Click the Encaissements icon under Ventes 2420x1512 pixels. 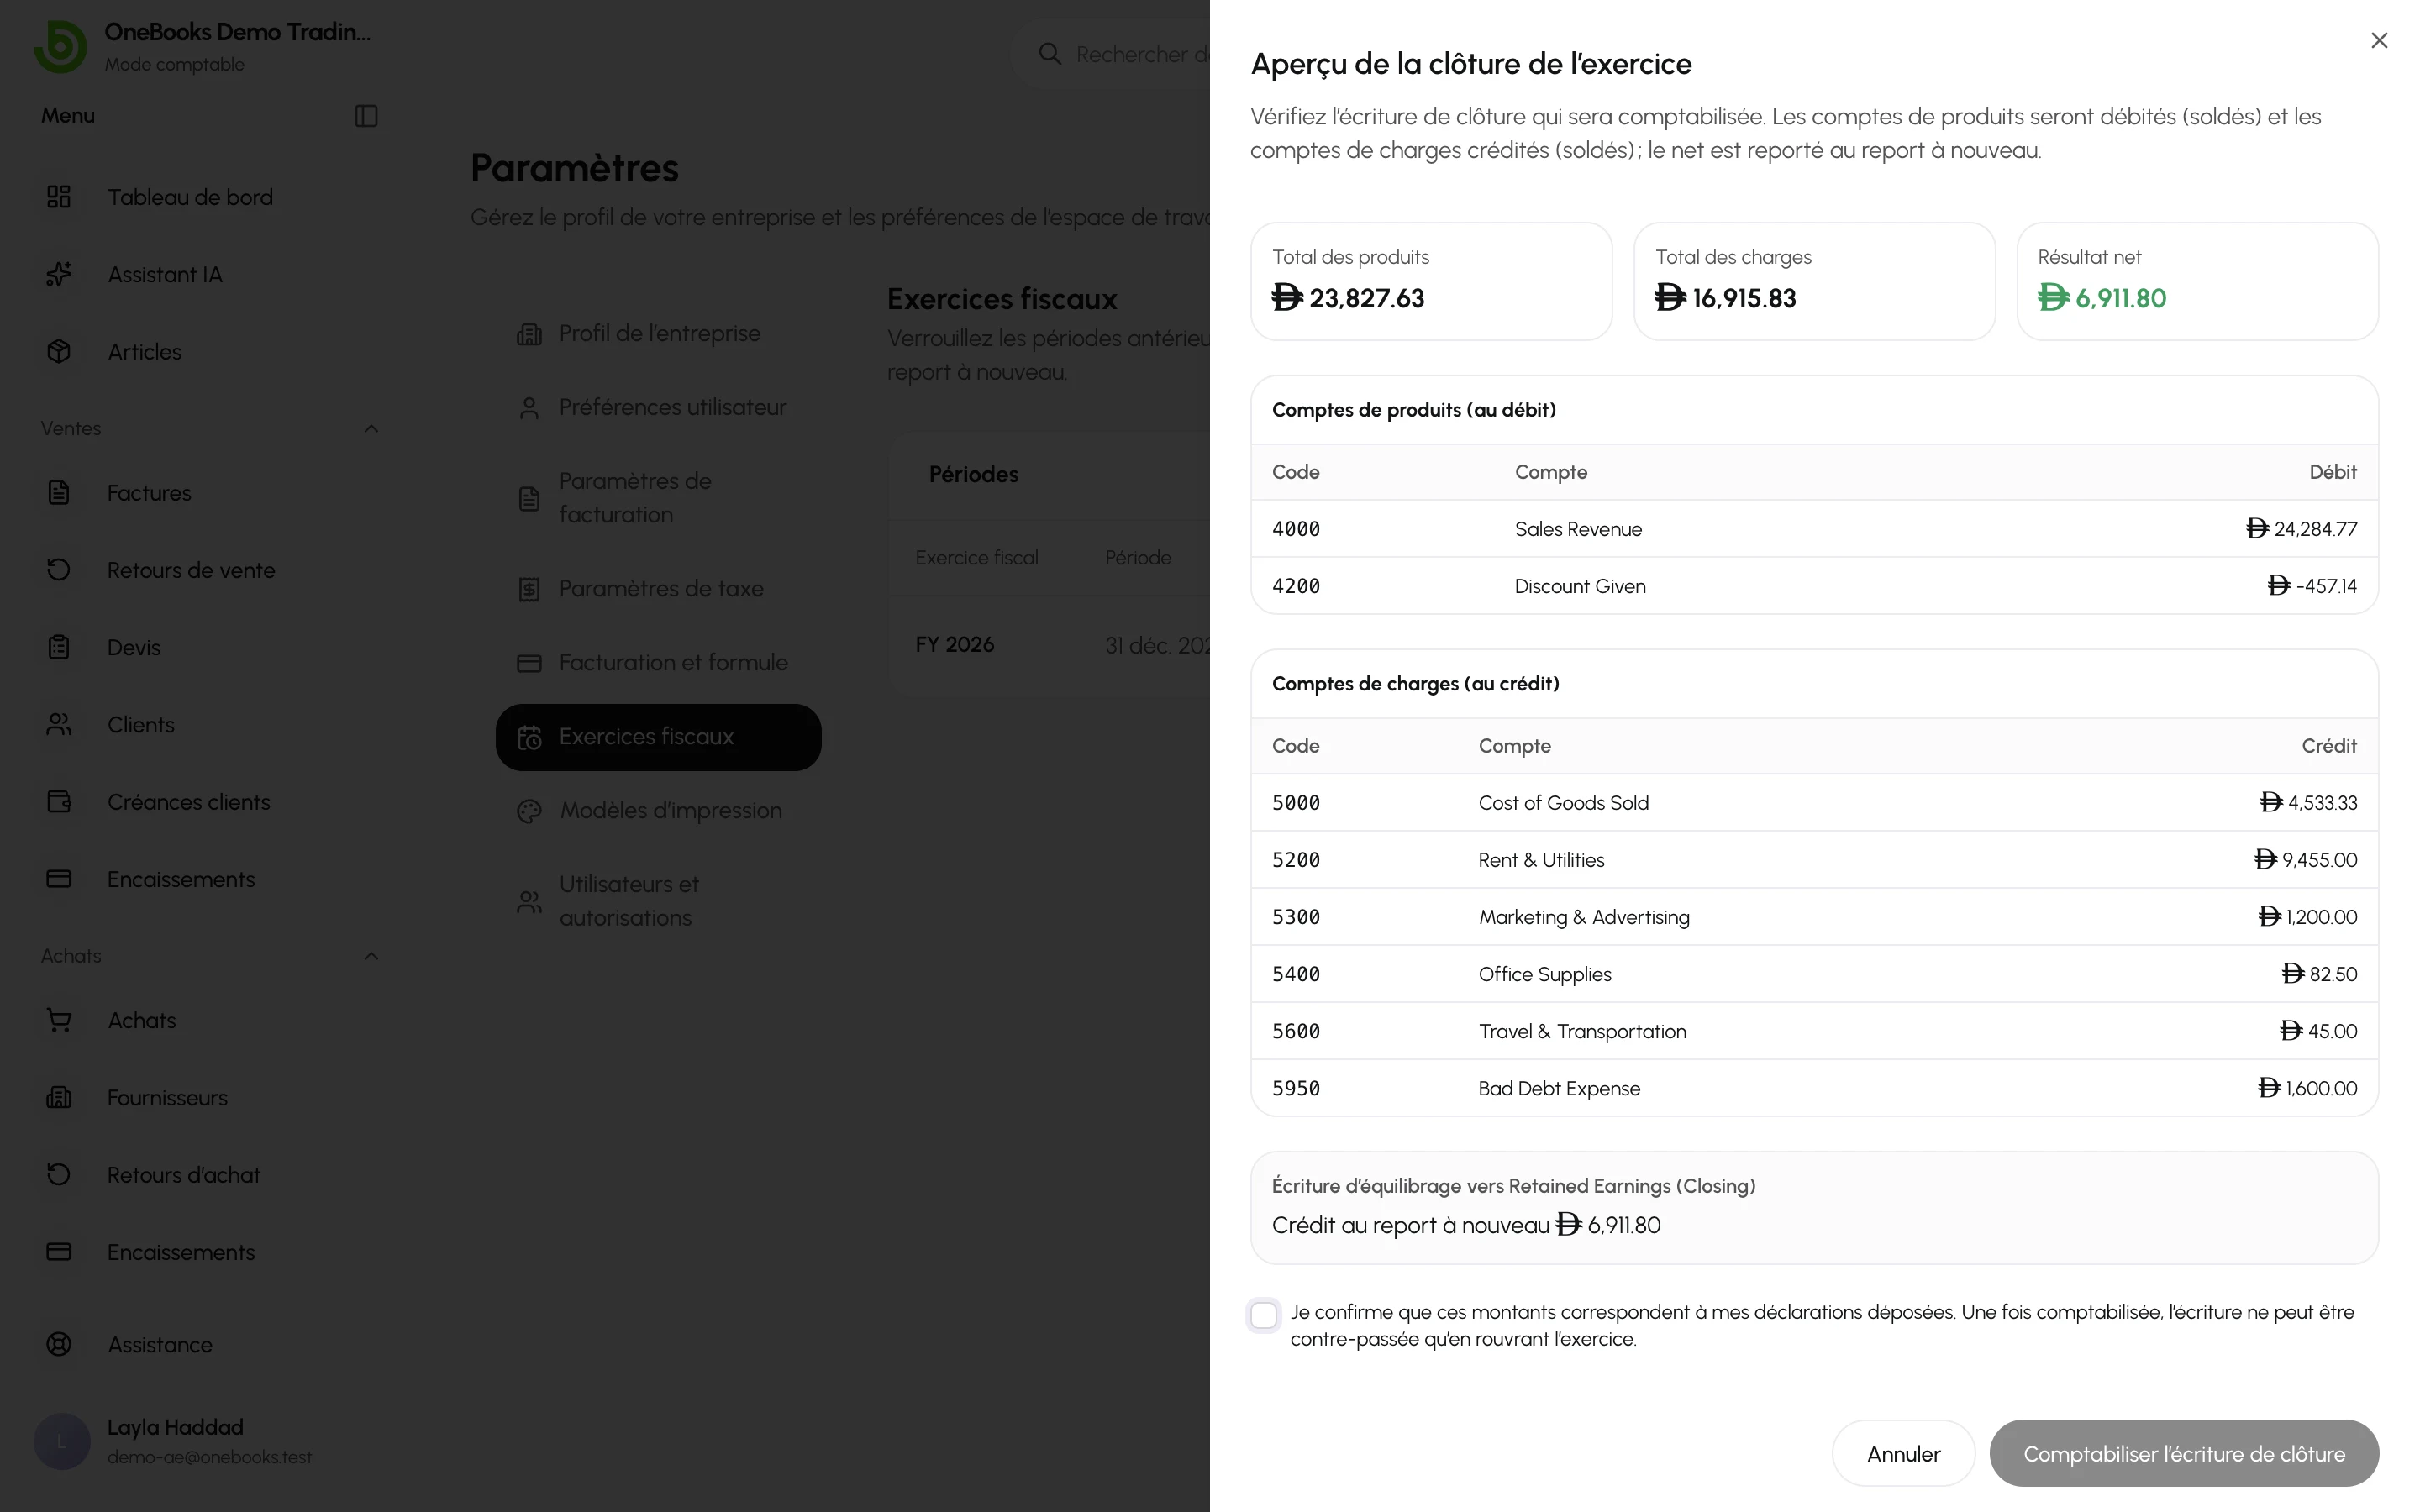(x=59, y=879)
